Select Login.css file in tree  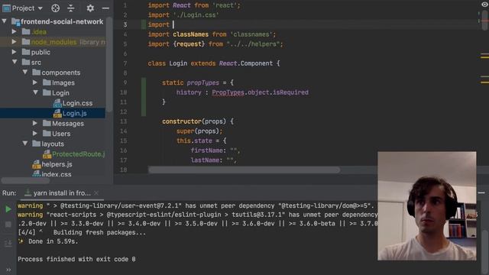click(77, 103)
